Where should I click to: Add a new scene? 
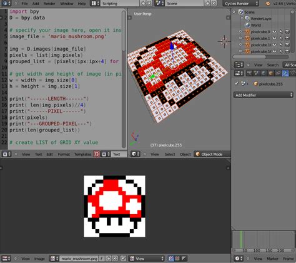click(x=207, y=3)
